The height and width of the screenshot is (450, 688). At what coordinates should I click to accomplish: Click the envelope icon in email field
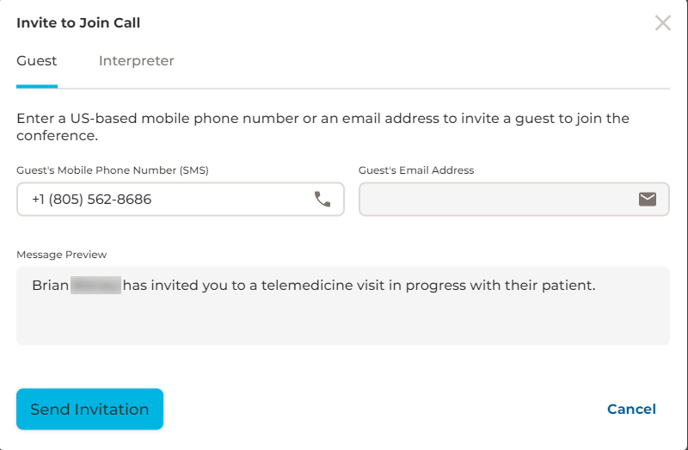(x=648, y=200)
